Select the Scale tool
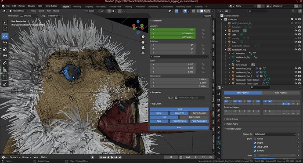Screen dimensions: 303x163 point(5,49)
